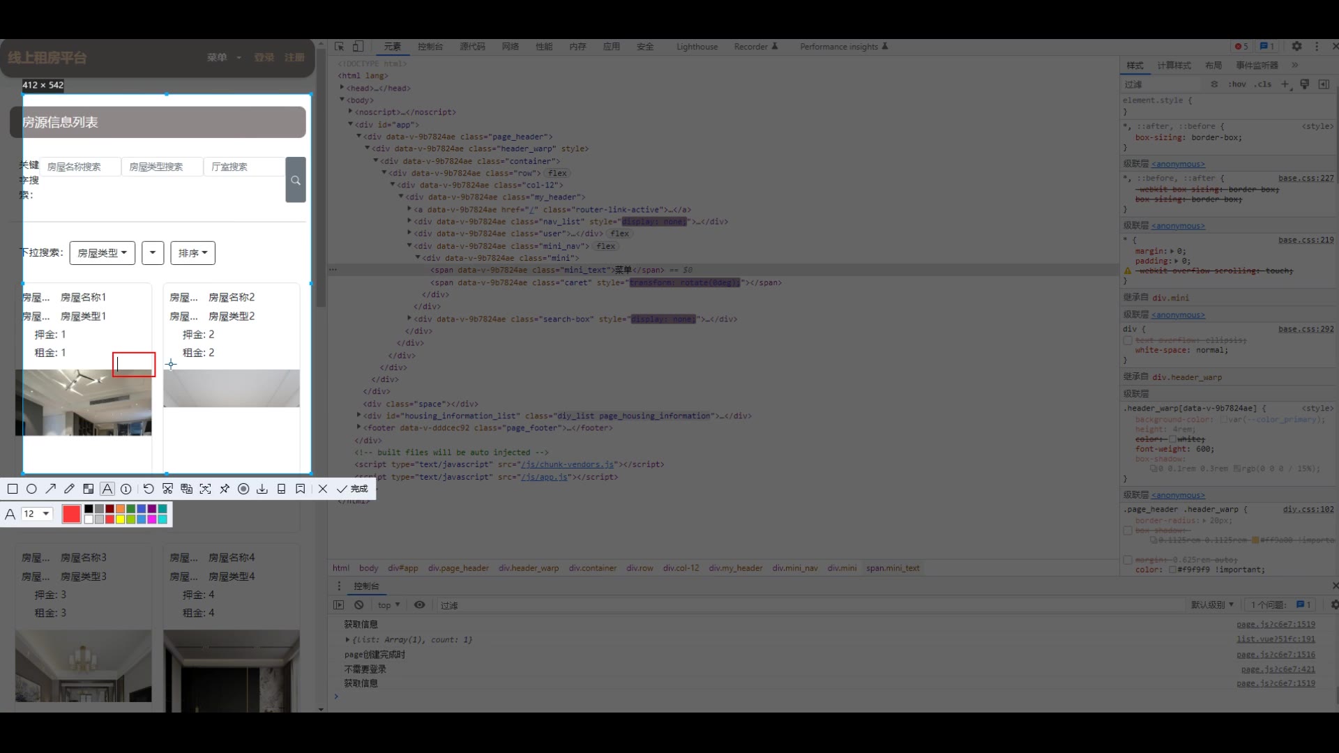Click the translate screenshot text icon

pyautogui.click(x=186, y=489)
